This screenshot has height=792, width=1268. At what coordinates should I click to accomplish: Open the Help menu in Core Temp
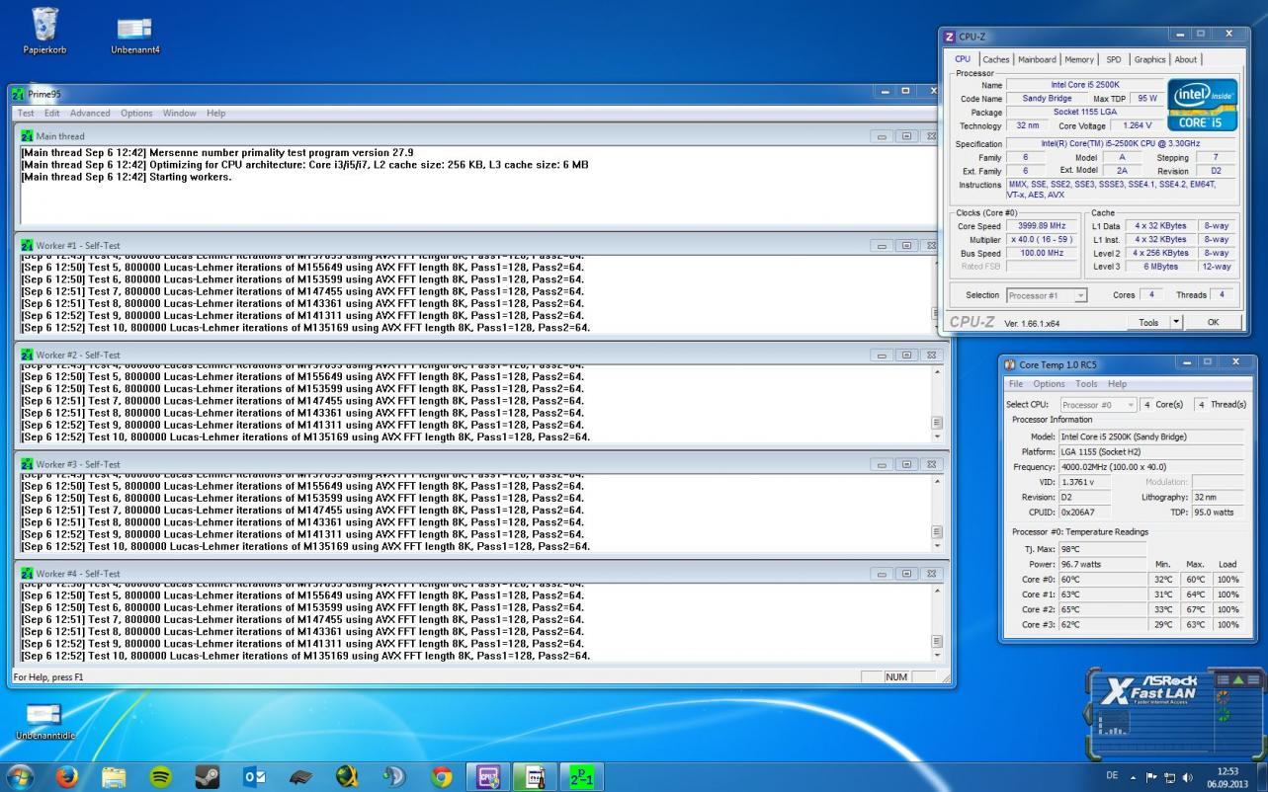pyautogui.click(x=1117, y=383)
